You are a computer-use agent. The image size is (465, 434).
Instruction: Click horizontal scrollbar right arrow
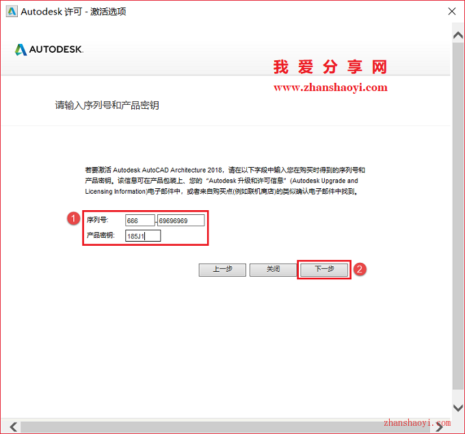click(x=440, y=427)
